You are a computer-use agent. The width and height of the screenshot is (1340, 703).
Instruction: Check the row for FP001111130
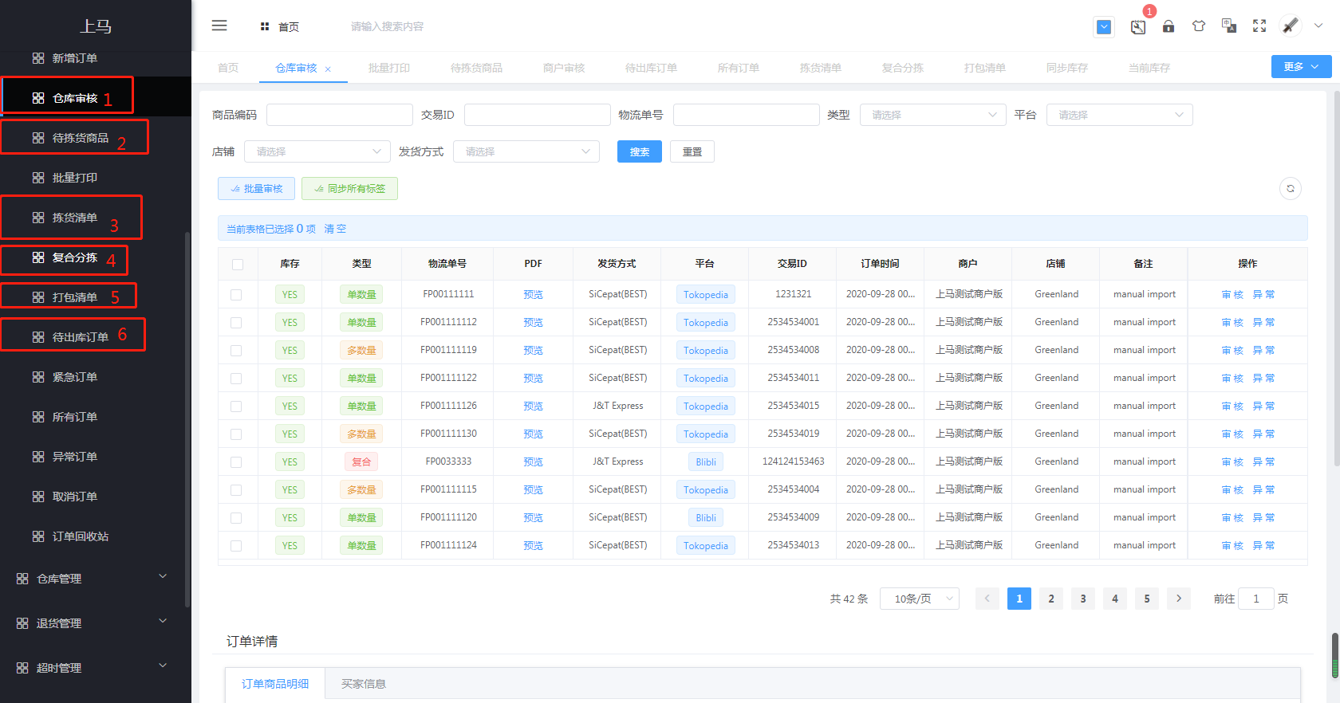tap(236, 434)
